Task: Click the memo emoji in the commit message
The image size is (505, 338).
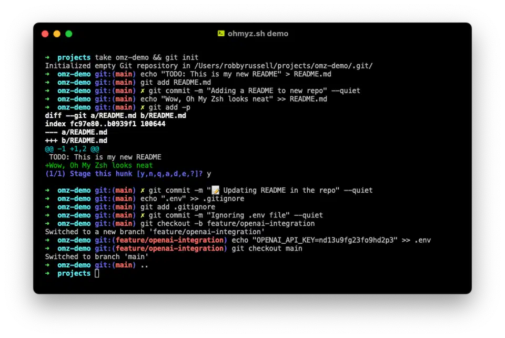Action: point(215,190)
